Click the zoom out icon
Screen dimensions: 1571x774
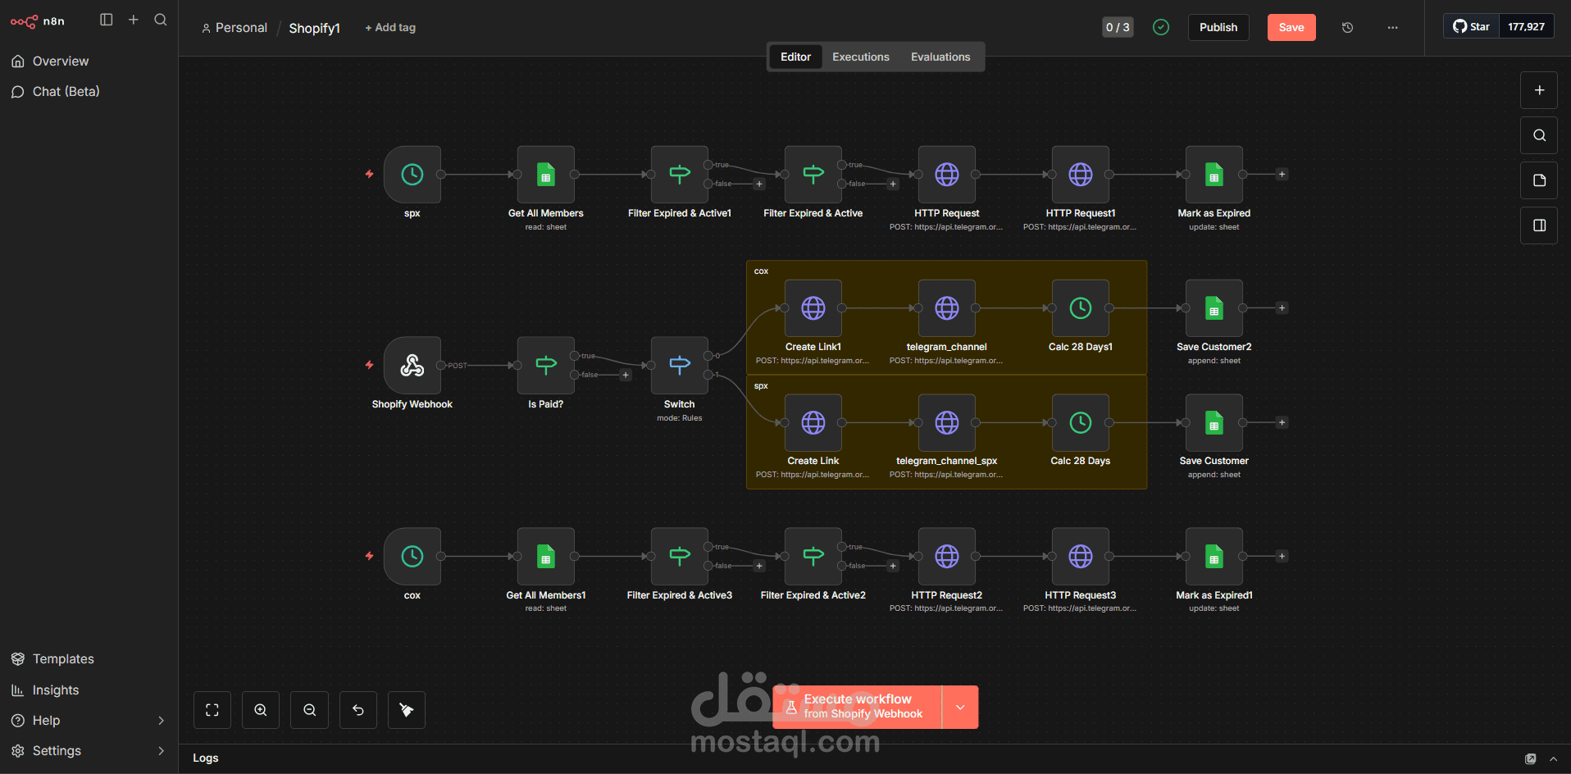pos(310,710)
